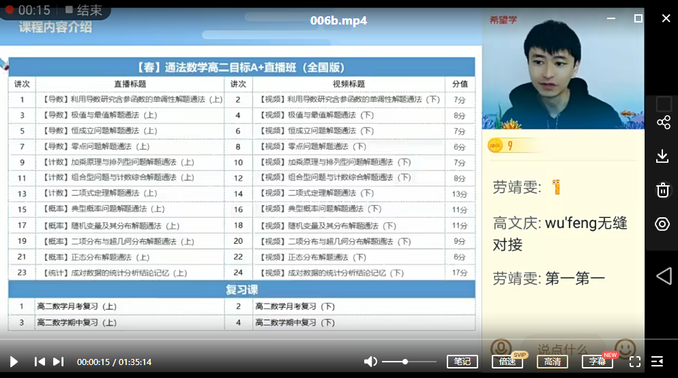Maximize the player window

638,18
